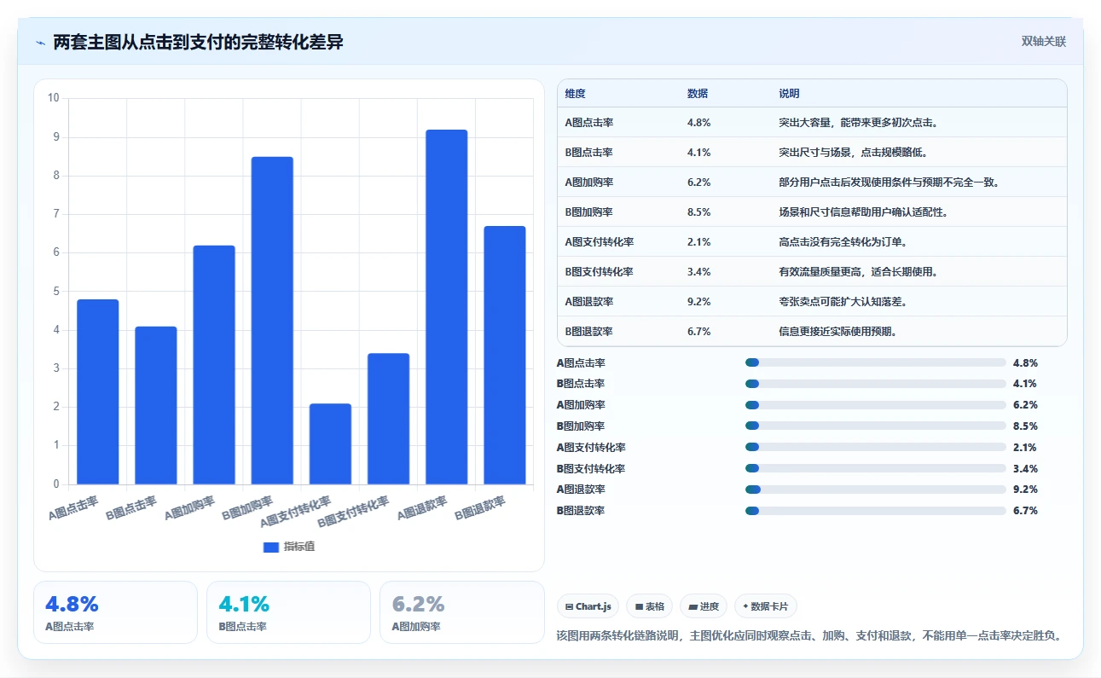Open the 4.8% A图点击率 data card

click(x=115, y=612)
